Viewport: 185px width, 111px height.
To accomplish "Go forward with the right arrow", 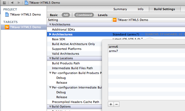I will [19, 3].
